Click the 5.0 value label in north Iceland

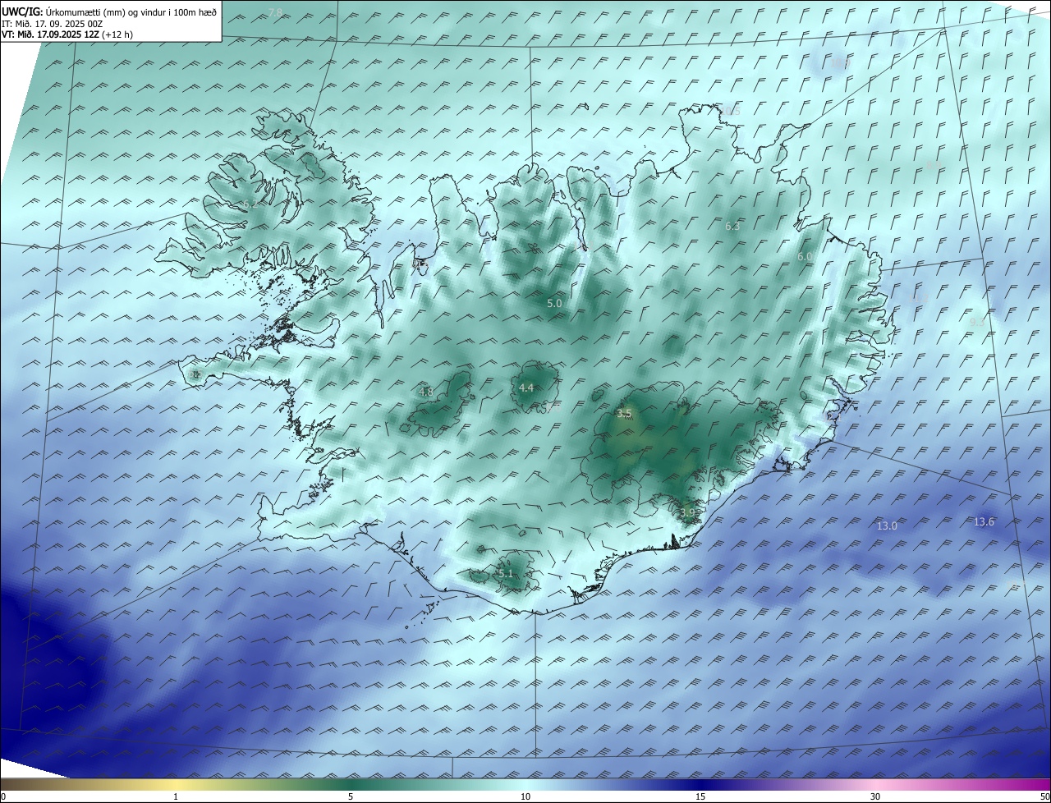[554, 304]
